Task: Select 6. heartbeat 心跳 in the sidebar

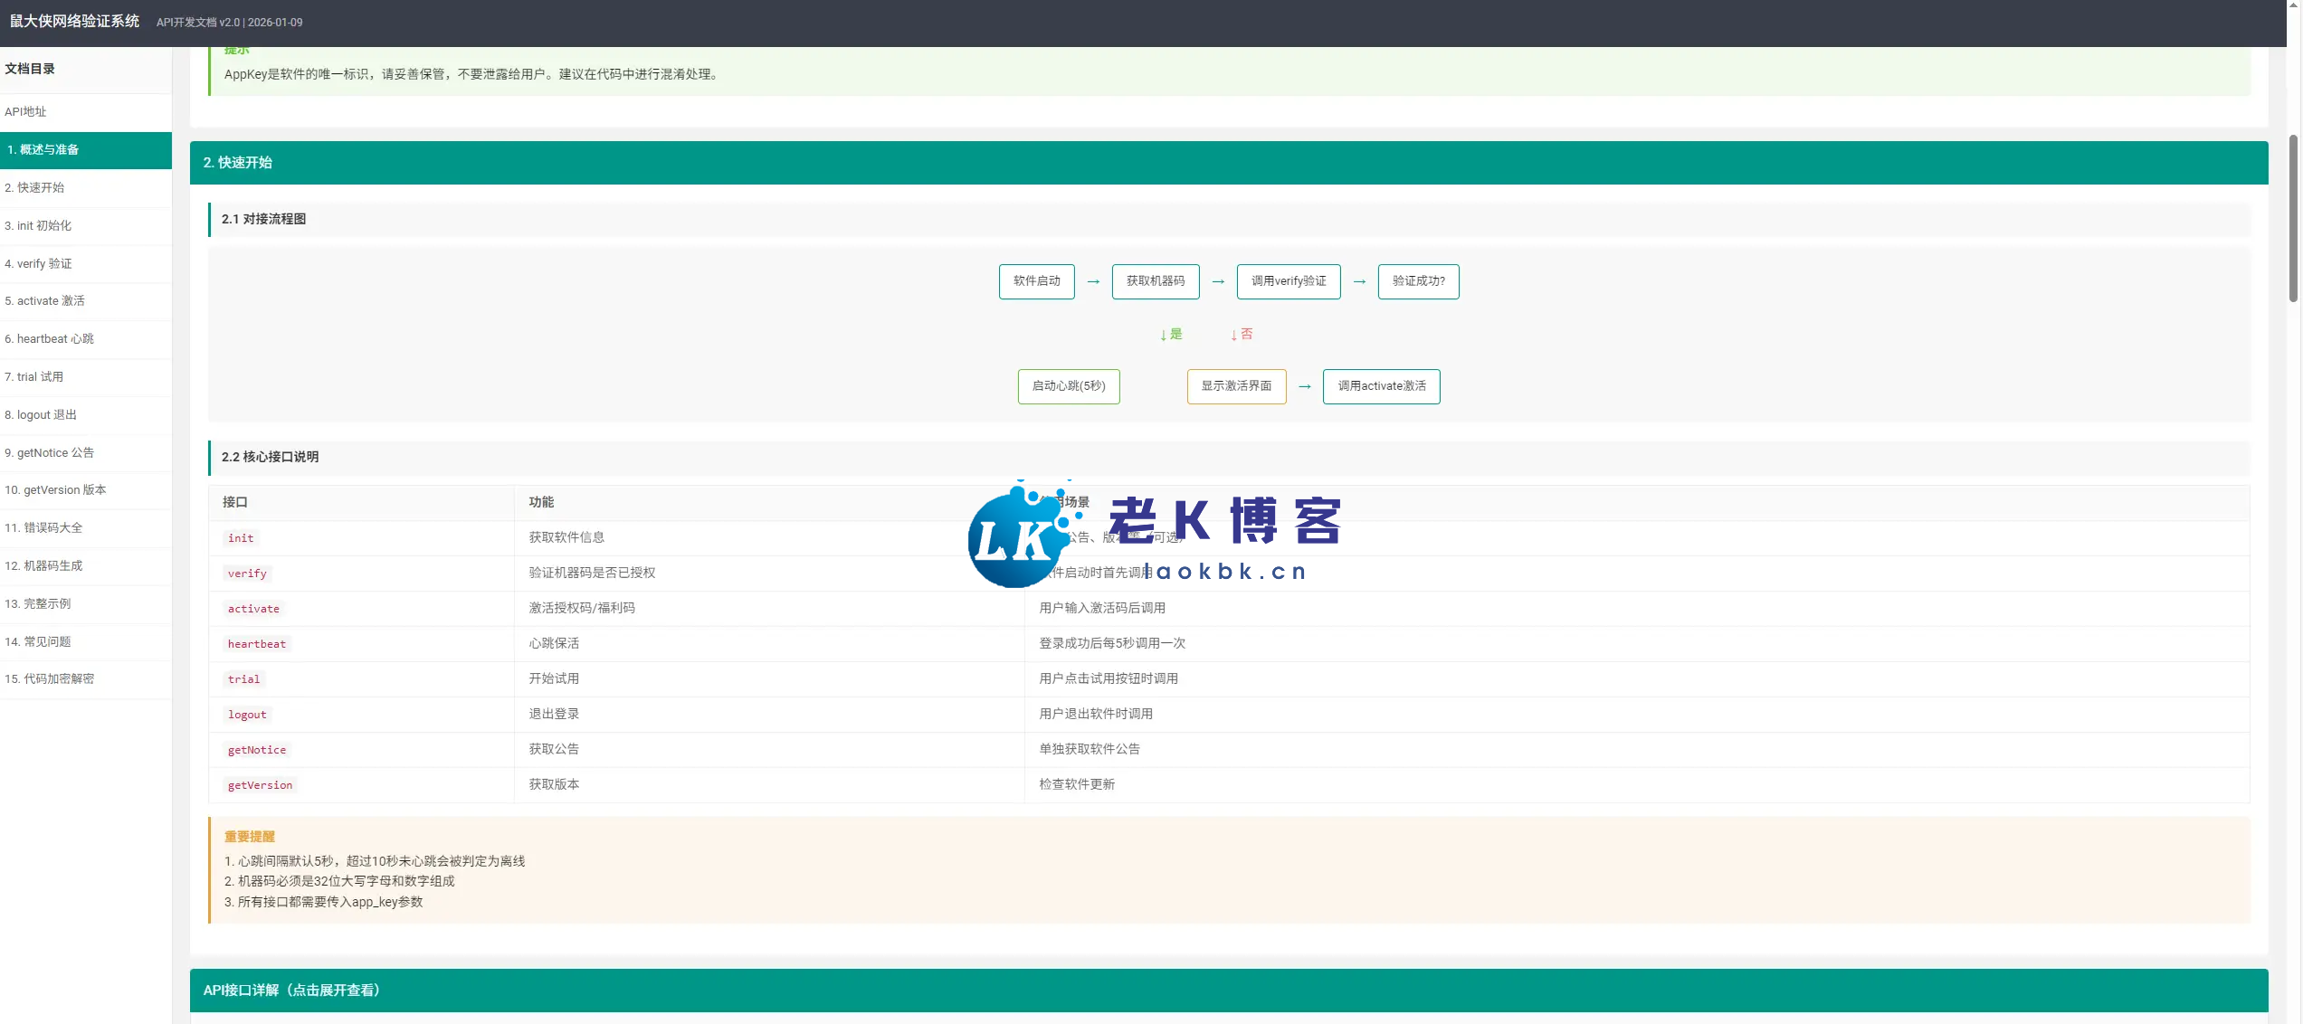Action: 49,339
